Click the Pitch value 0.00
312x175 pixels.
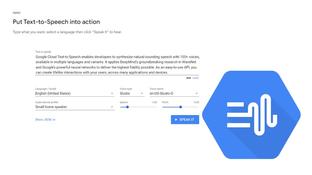point(196,102)
